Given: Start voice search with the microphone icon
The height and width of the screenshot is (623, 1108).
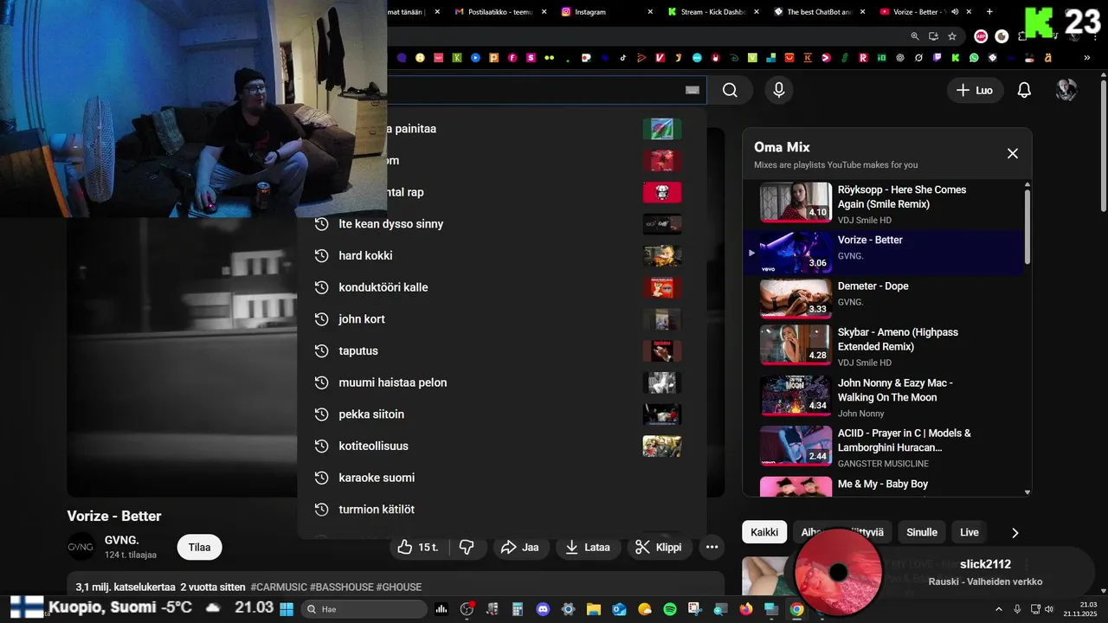Looking at the screenshot, I should 779,90.
